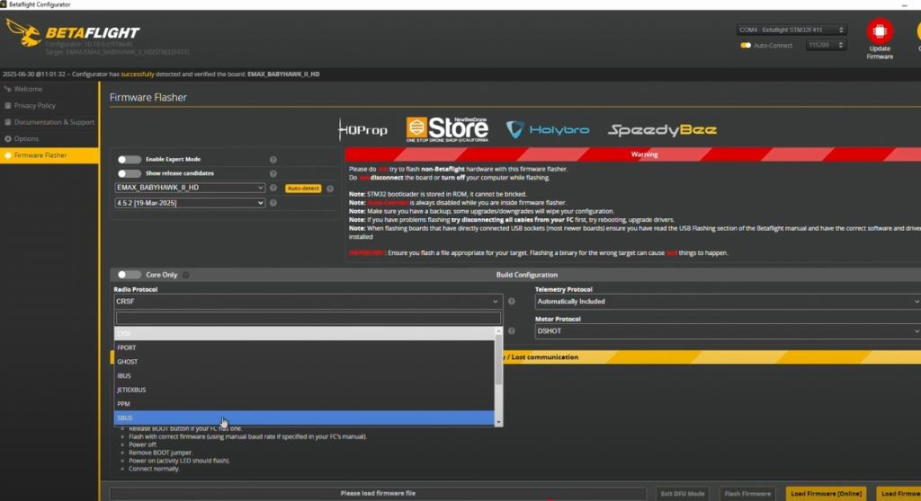Open help icon next to Enable Expert Mode
This screenshot has height=501, width=921.
click(273, 160)
